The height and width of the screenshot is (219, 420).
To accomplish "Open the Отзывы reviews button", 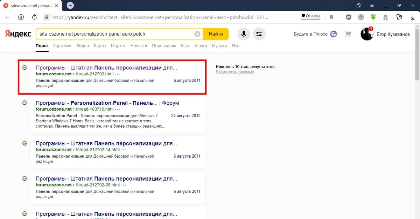I will pyautogui.click(x=311, y=16).
